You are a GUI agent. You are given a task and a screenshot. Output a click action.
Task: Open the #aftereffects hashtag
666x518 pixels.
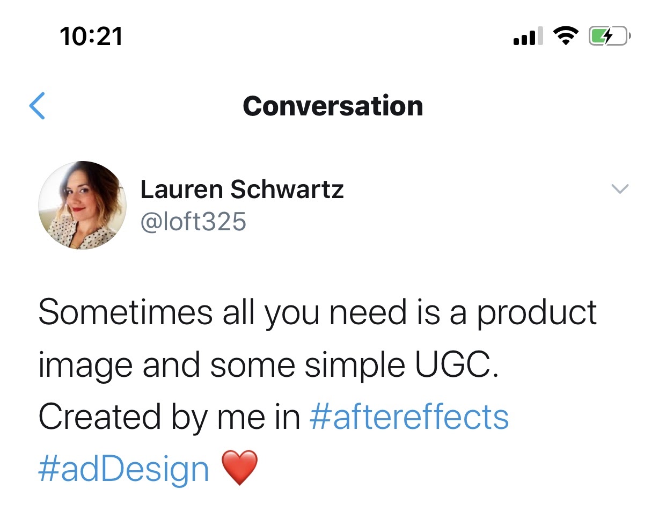[409, 417]
